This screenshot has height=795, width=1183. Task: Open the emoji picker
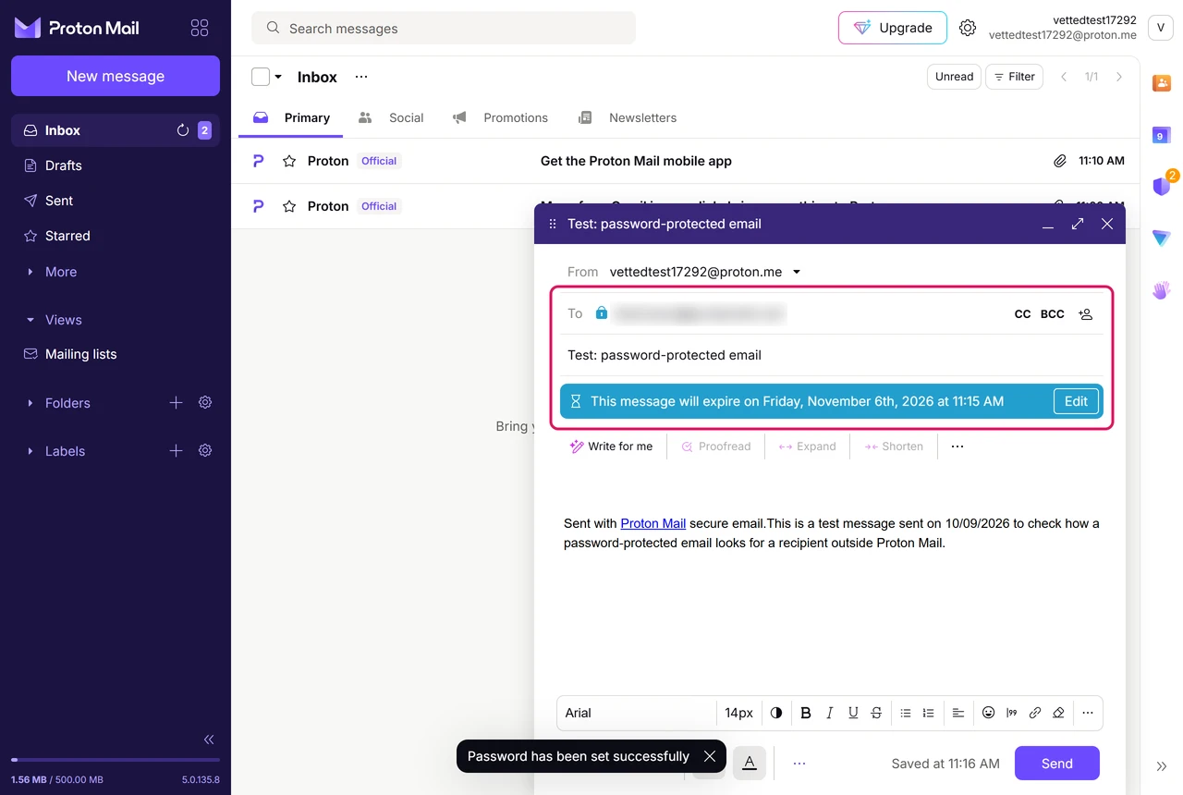pos(988,713)
